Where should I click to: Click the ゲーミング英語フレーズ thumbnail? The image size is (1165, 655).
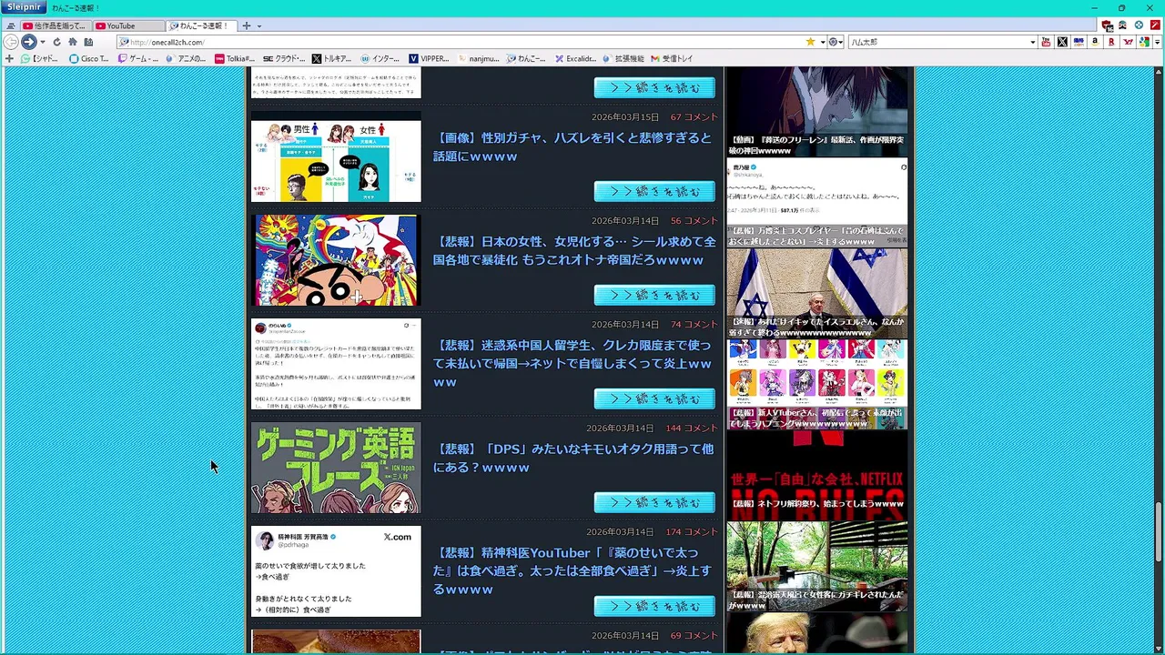336,468
